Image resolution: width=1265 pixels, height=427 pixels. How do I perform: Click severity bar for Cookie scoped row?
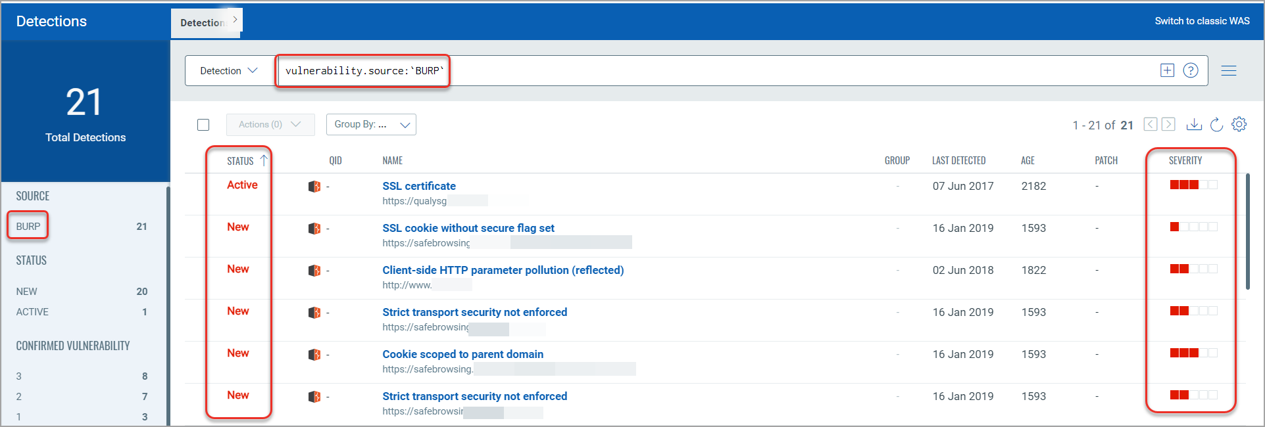coord(1194,353)
